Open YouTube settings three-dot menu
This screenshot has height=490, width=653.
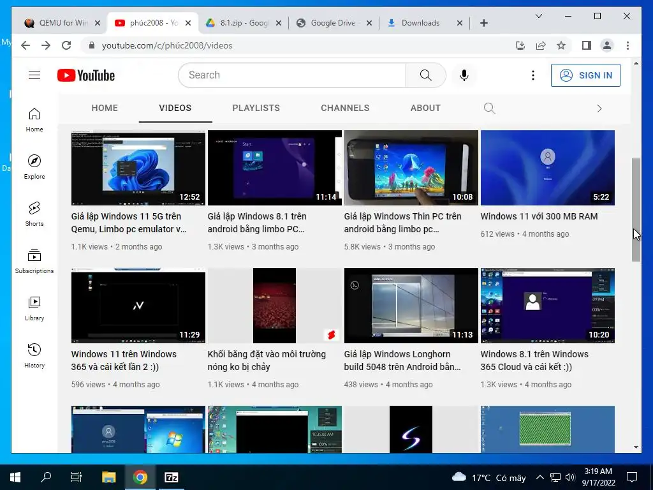(x=532, y=75)
